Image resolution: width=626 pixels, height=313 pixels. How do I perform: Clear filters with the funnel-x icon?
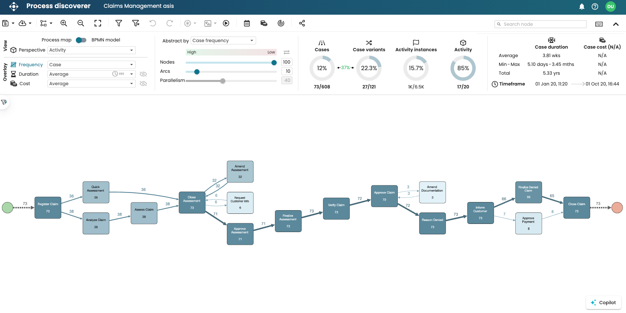pyautogui.click(x=136, y=23)
